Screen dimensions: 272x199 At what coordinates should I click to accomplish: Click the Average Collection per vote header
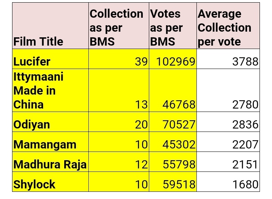click(x=228, y=26)
